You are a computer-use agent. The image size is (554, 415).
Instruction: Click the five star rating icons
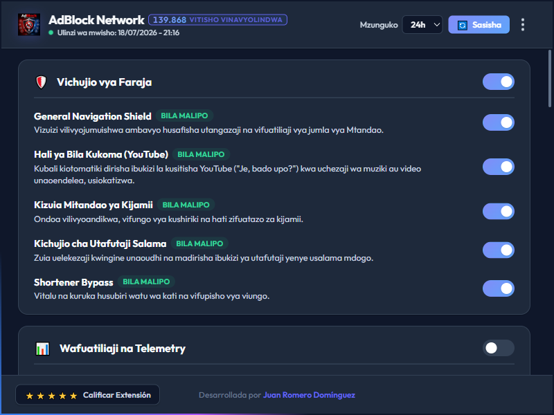coord(51,396)
